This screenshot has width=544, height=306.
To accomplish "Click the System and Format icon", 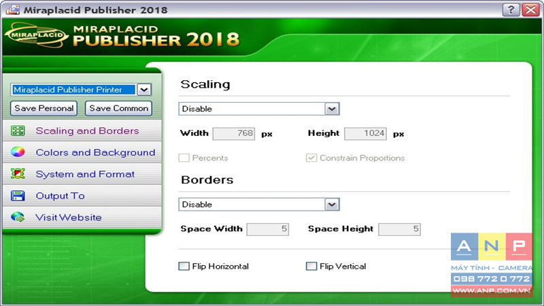I will [18, 174].
